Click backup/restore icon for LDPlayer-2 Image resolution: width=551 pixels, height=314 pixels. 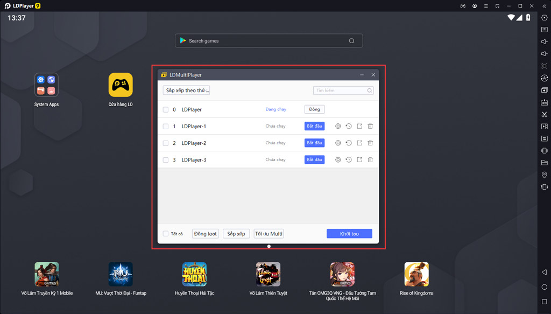coord(349,143)
